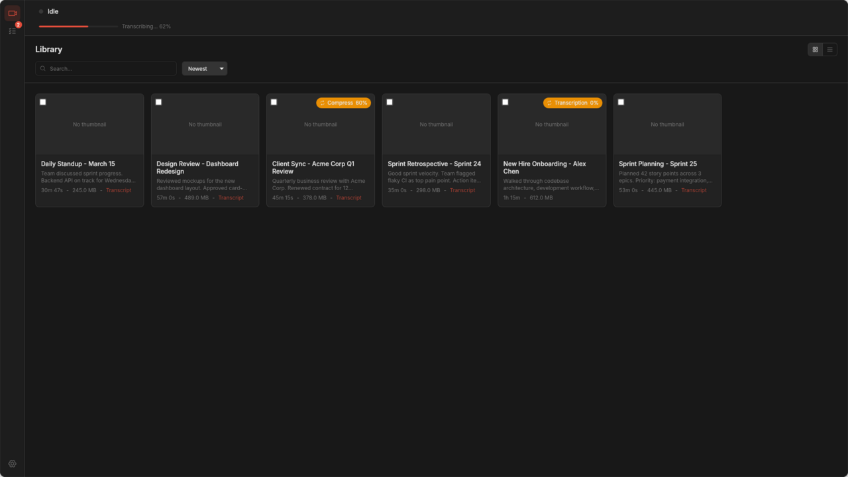Click the Transcription 0% badge on New Hire Onboarding
848x477 pixels.
tap(572, 103)
